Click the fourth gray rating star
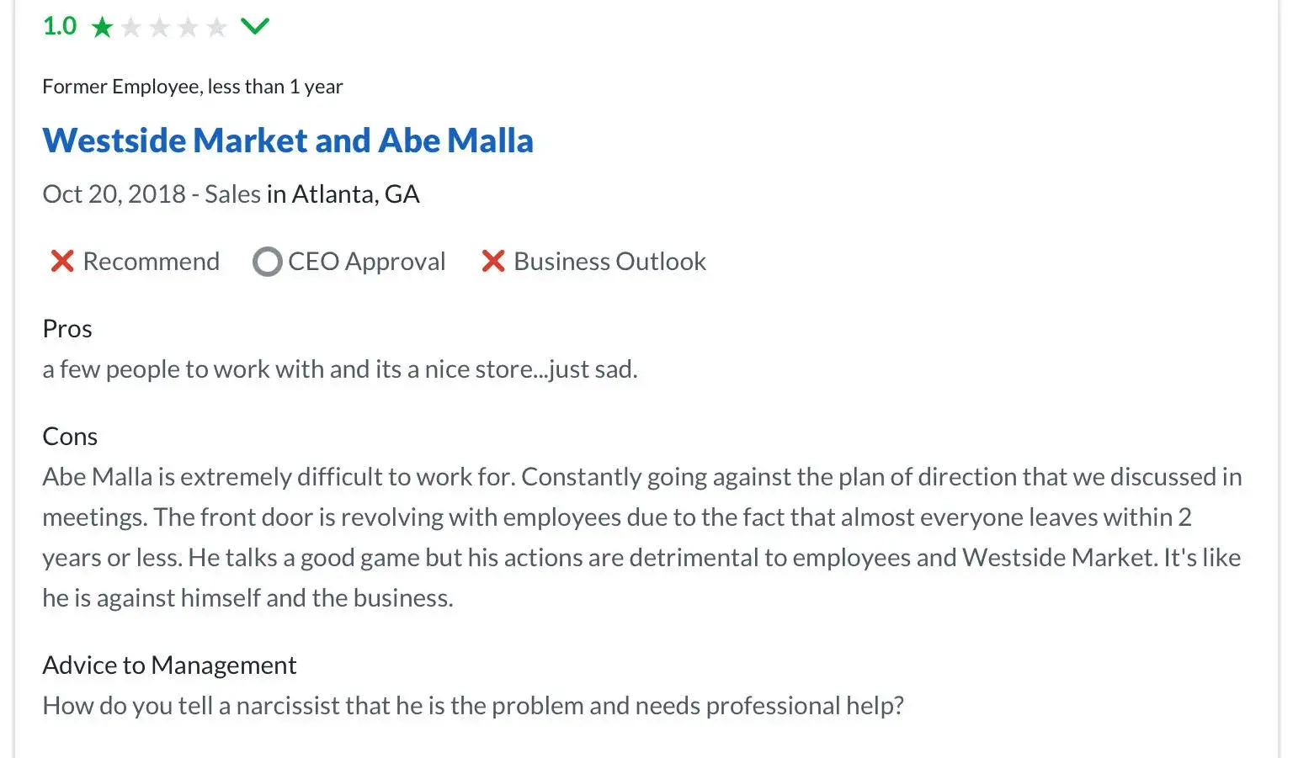 tap(188, 28)
